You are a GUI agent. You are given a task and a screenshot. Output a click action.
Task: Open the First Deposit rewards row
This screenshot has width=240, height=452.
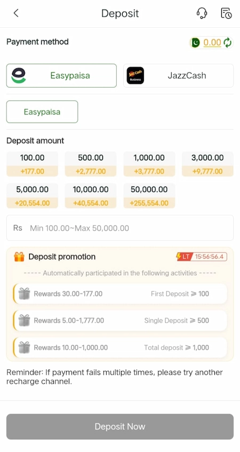(x=120, y=294)
